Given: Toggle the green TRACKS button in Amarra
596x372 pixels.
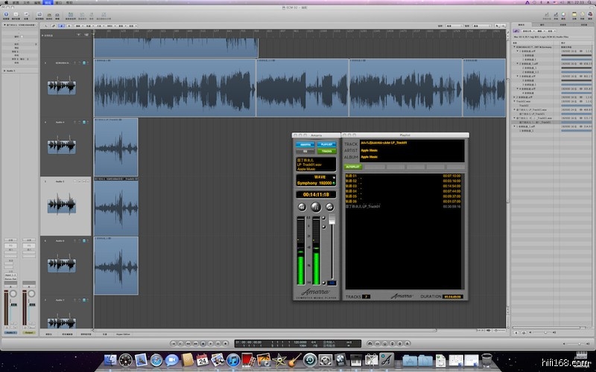Looking at the screenshot, I should click(x=327, y=150).
